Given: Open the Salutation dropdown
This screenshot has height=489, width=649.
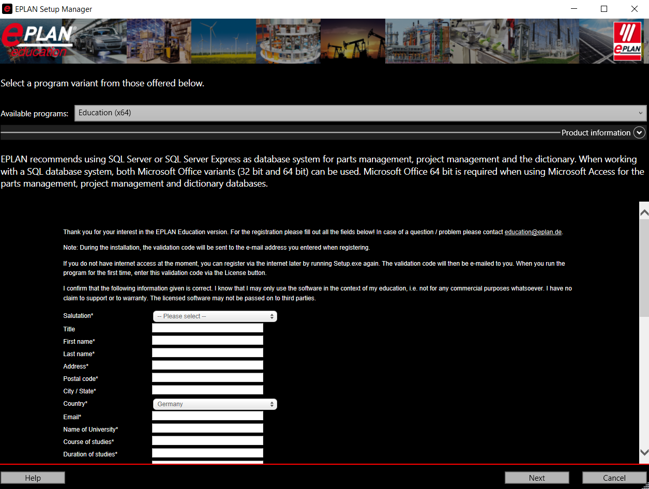Looking at the screenshot, I should click(215, 316).
